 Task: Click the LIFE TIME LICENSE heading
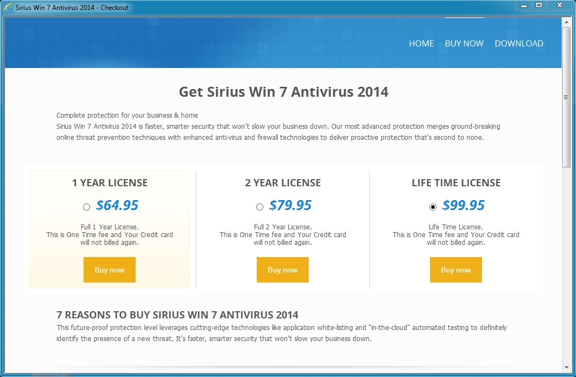(x=456, y=183)
